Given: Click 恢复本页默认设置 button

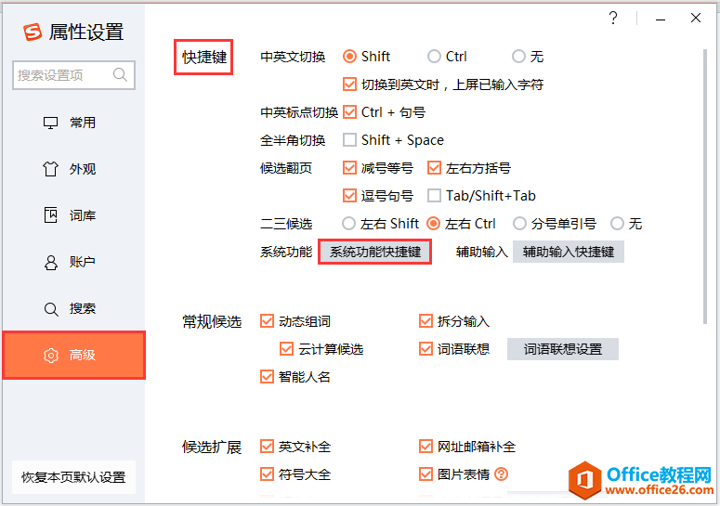Looking at the screenshot, I should point(73,477).
